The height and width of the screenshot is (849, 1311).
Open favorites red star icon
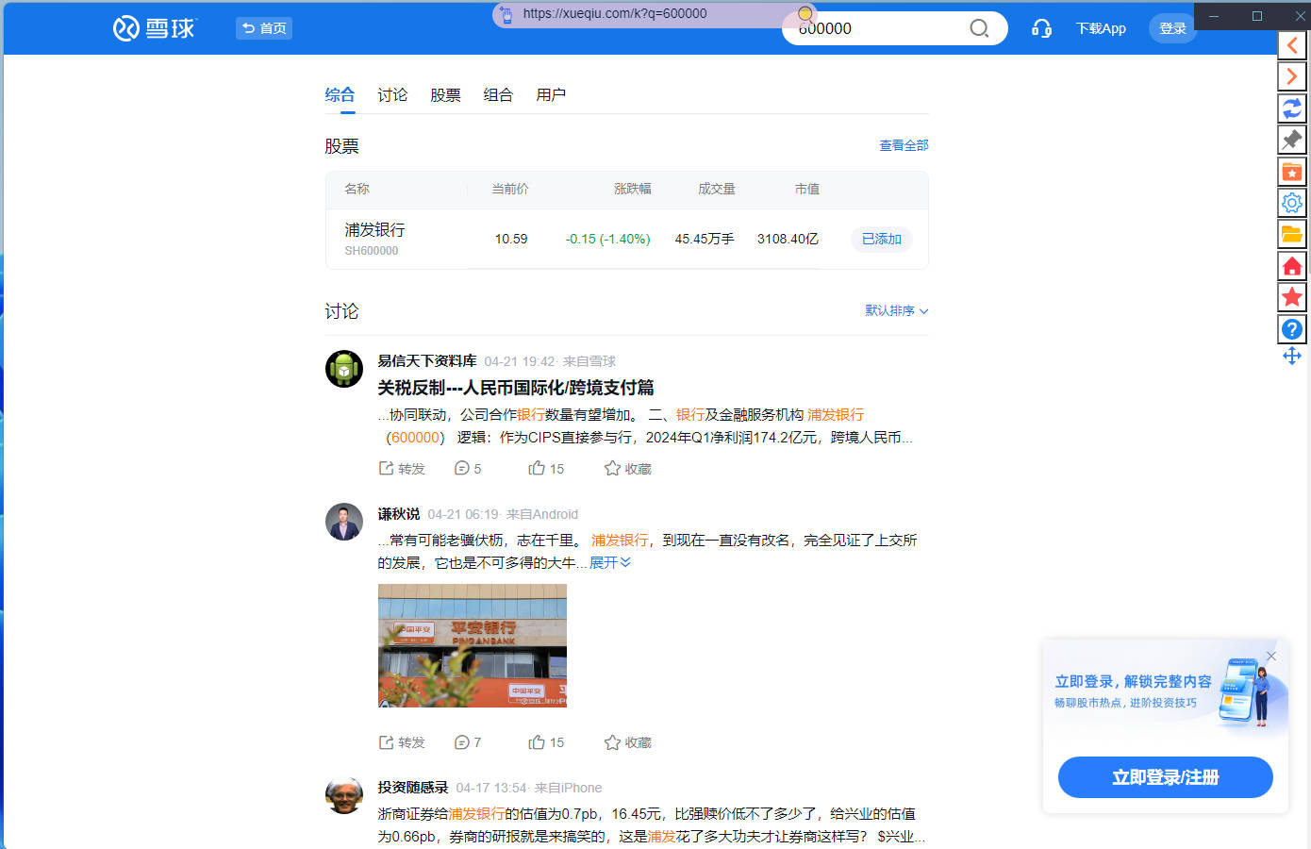1291,296
